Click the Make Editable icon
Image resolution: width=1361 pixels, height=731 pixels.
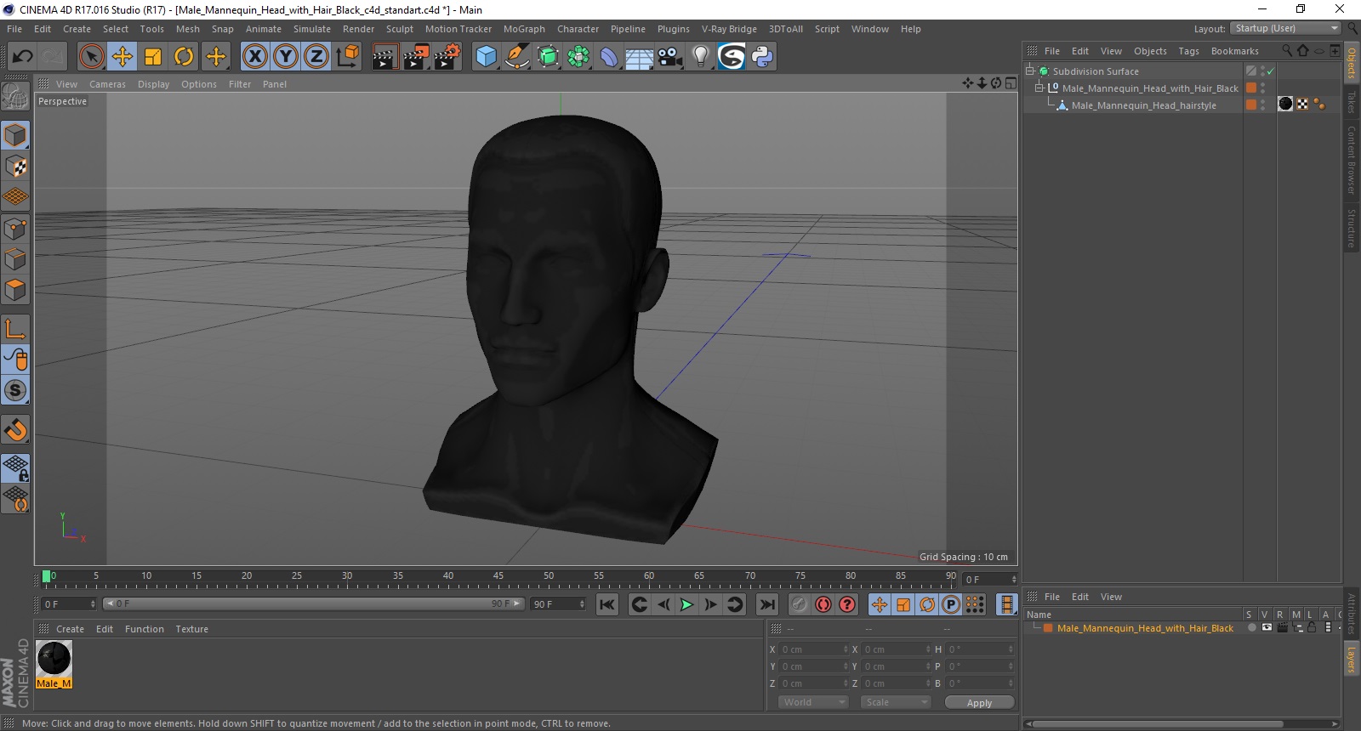[x=15, y=97]
